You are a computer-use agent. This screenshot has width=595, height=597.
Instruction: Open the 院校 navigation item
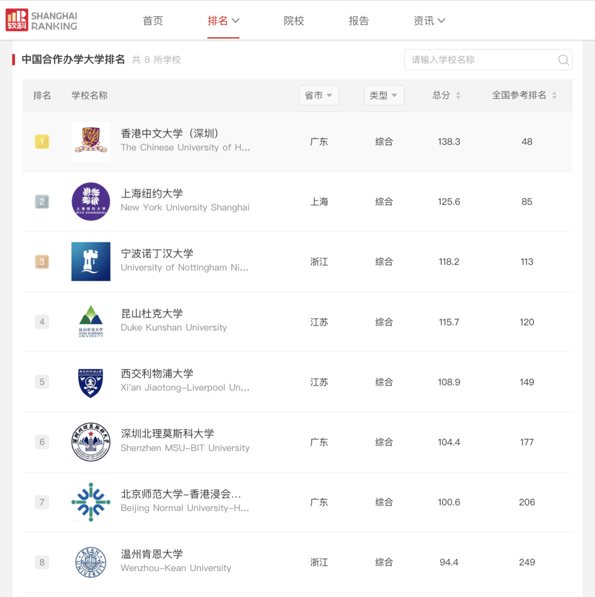(294, 21)
